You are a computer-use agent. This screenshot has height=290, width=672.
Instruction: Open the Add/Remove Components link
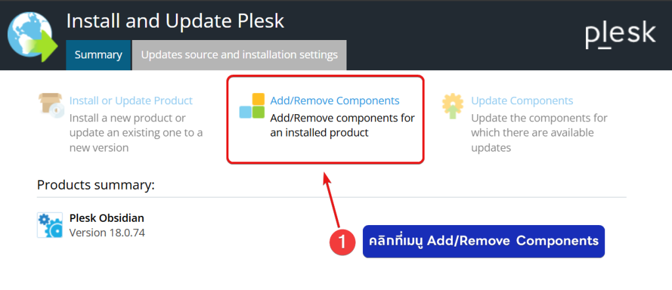click(335, 100)
